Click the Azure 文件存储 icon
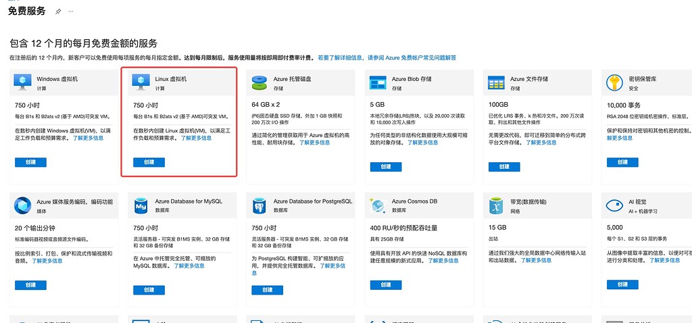692x323 pixels. click(x=496, y=82)
